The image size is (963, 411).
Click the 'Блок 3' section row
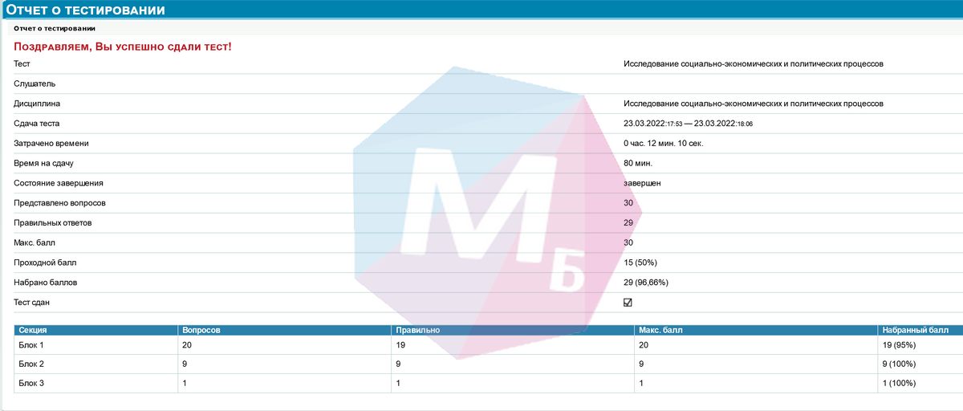click(x=31, y=384)
